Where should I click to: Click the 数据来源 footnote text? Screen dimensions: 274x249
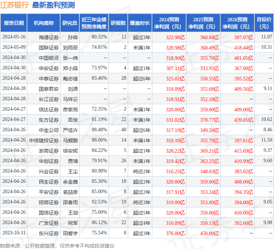coord(57,246)
